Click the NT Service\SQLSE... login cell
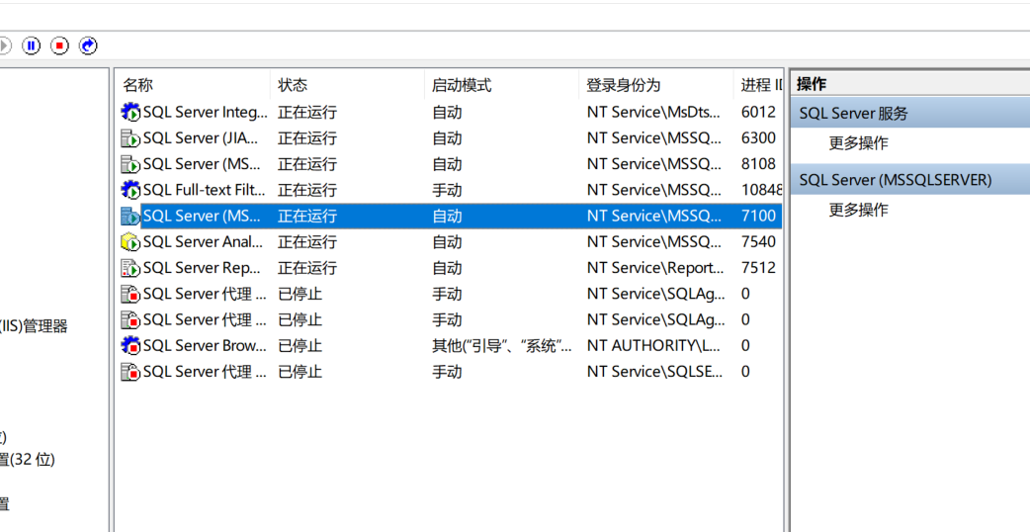This screenshot has height=532, width=1030. click(655, 372)
